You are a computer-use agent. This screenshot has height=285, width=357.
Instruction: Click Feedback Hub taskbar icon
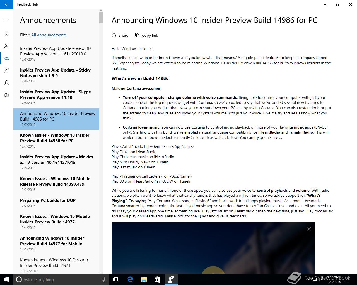coord(171,279)
